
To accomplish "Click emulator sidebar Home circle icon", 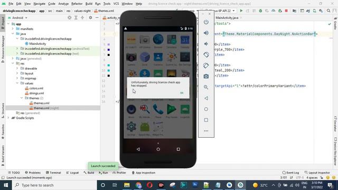I will pos(206,109).
